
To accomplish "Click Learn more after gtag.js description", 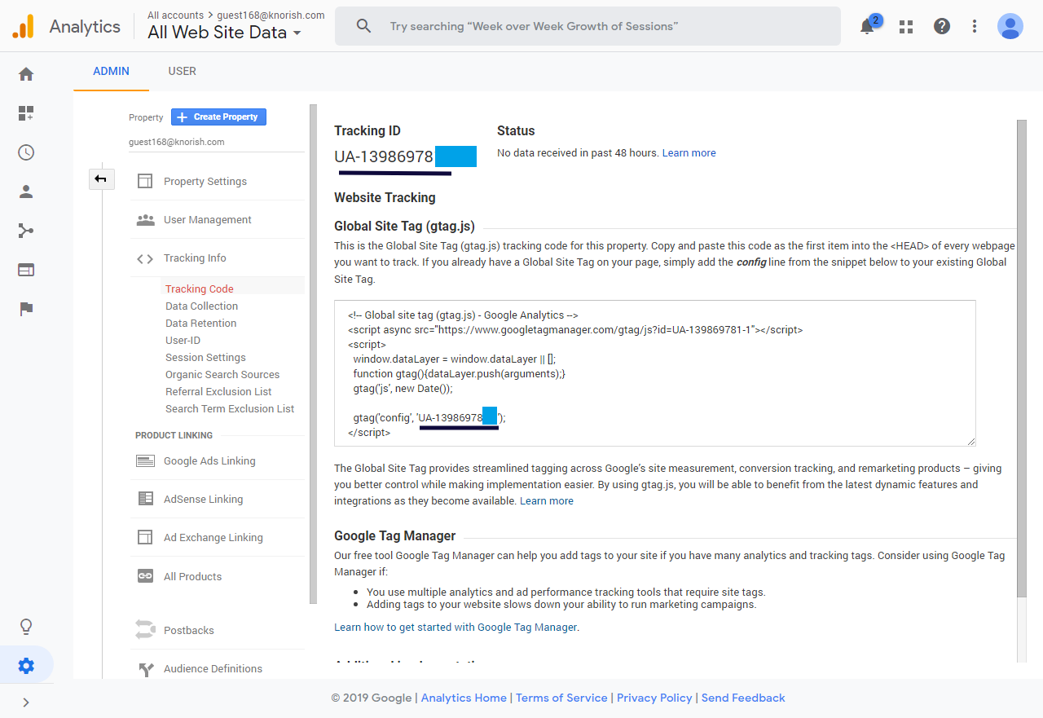I will [547, 500].
